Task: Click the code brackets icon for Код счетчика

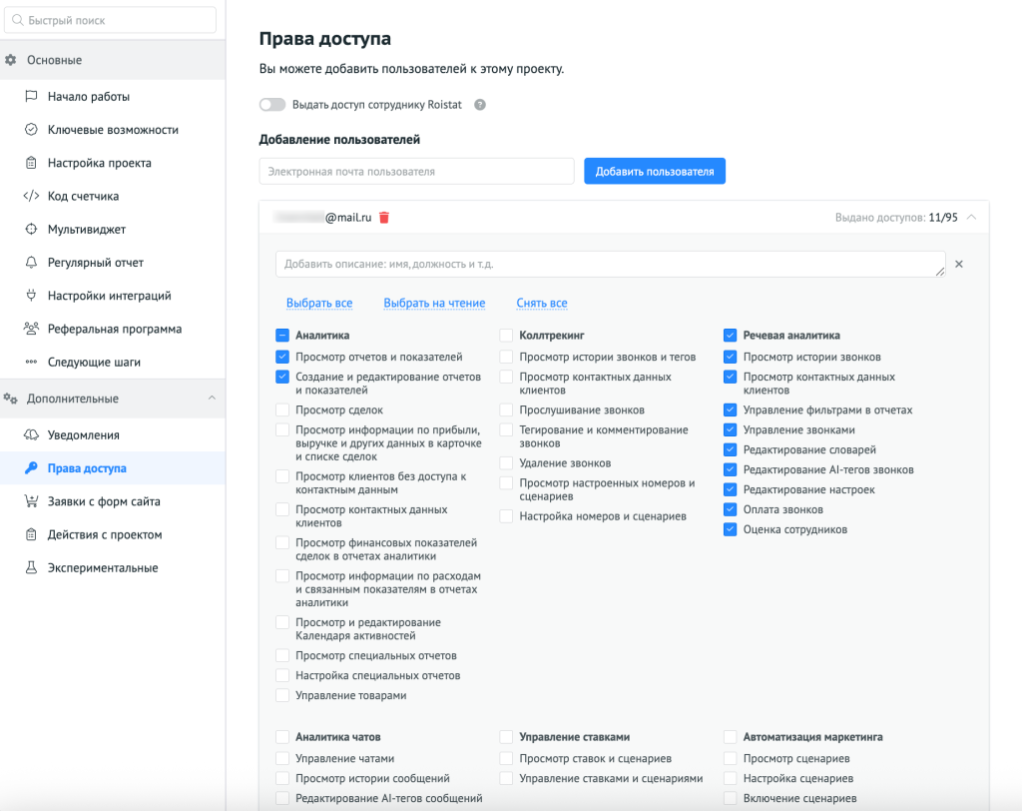Action: click(31, 196)
